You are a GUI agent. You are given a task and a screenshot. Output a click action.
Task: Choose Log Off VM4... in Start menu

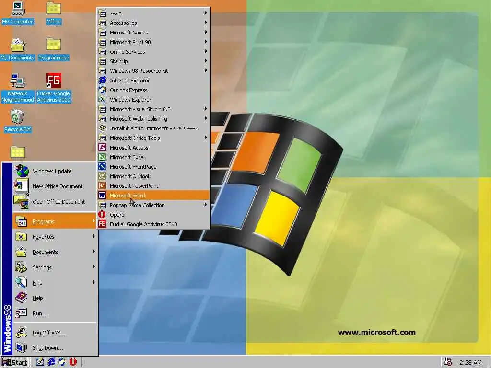click(x=55, y=333)
